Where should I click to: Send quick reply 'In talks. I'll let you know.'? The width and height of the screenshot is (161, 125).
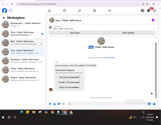pyautogui.click(x=69, y=82)
